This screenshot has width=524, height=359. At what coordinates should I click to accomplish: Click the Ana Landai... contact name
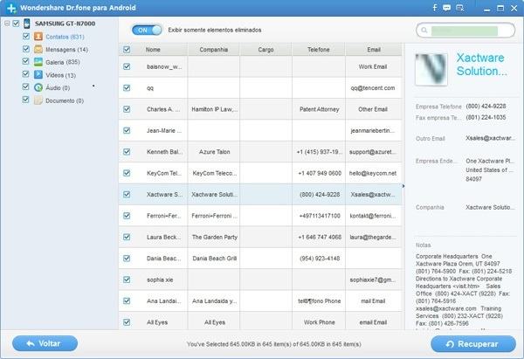tap(164, 300)
